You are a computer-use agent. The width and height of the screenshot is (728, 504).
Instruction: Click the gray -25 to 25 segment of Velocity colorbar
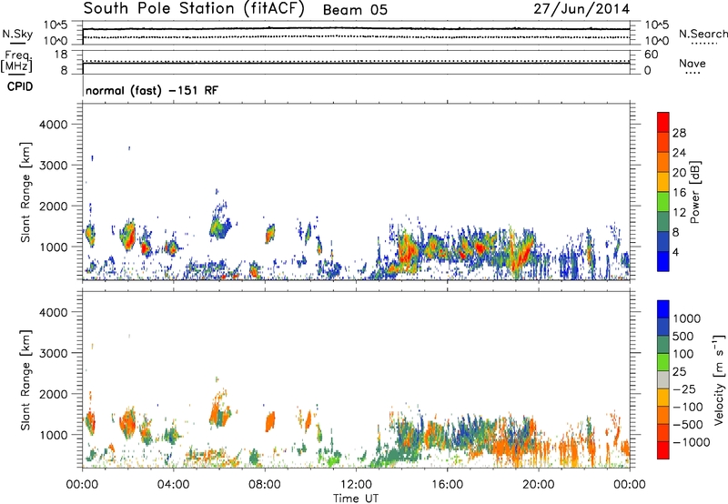pyautogui.click(x=663, y=380)
